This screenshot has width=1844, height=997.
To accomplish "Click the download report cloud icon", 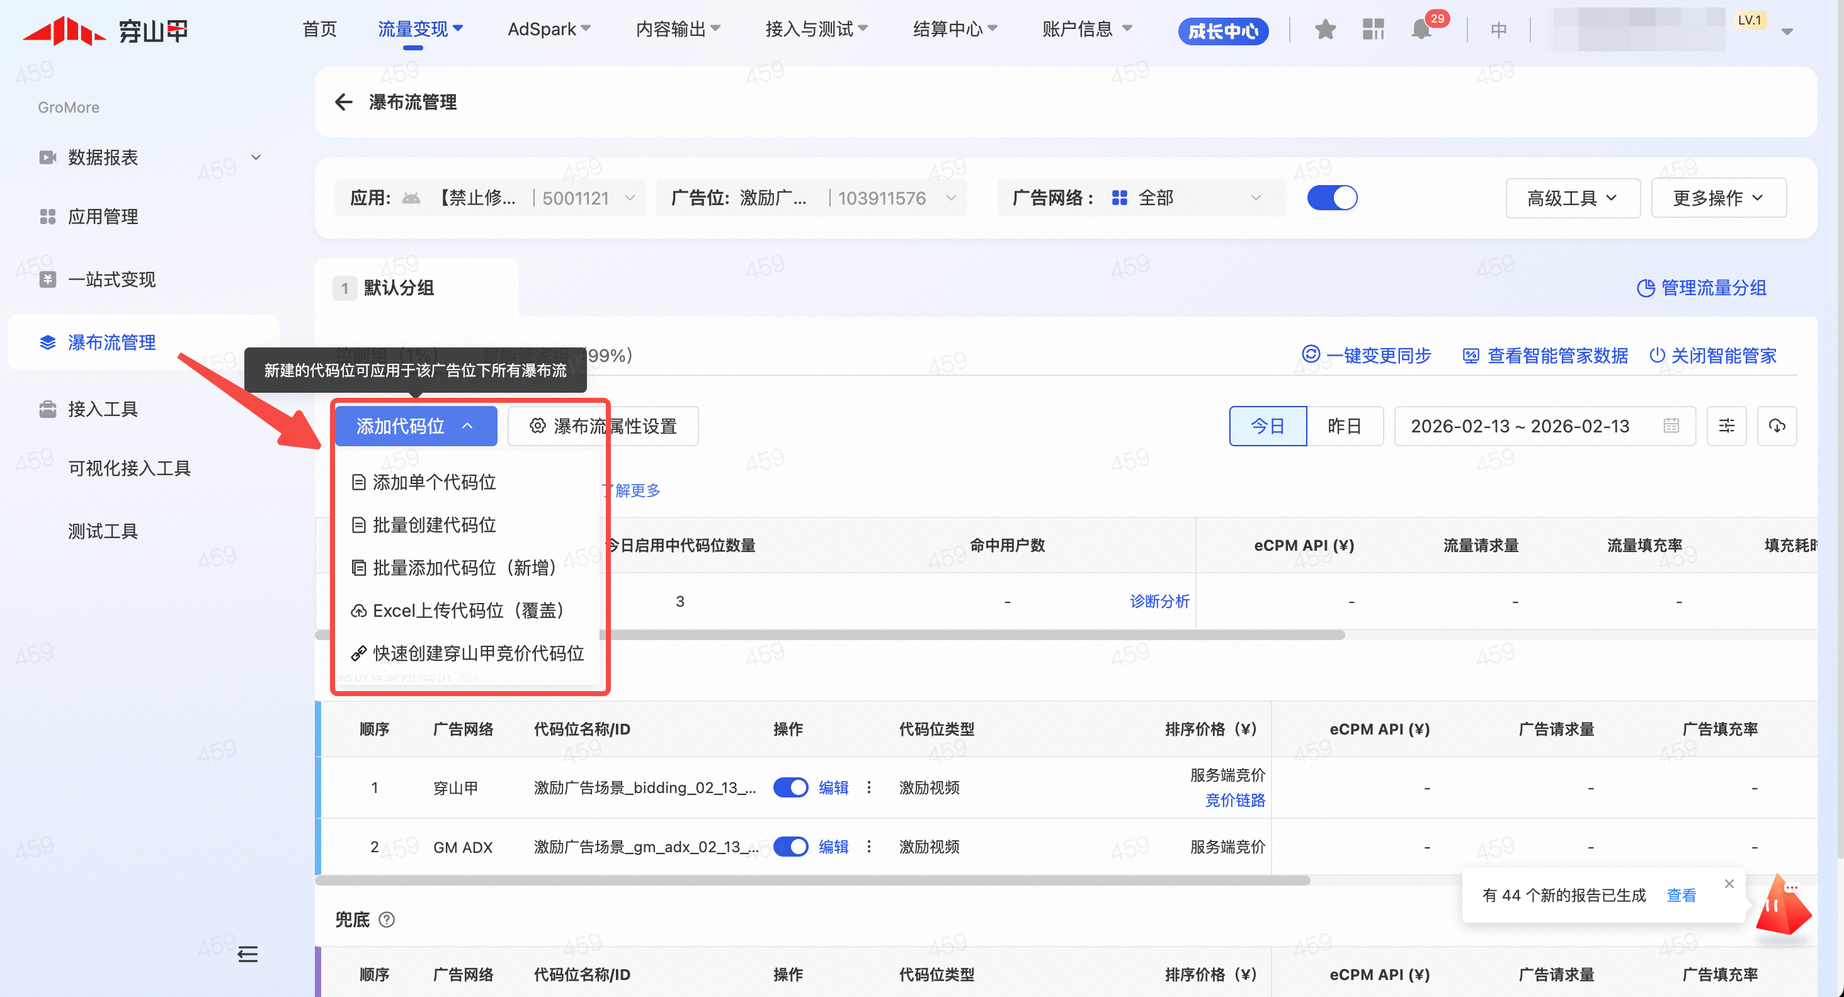I will pyautogui.click(x=1777, y=426).
